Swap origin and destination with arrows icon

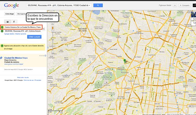click(x=44, y=29)
